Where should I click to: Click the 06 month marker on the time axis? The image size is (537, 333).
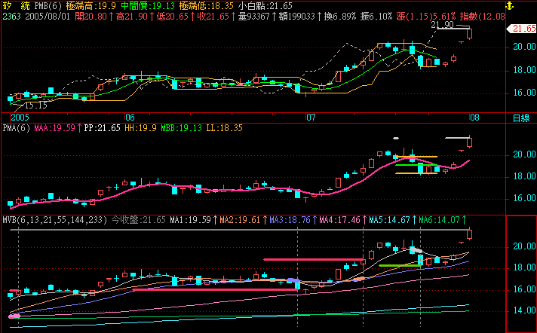tap(130, 118)
